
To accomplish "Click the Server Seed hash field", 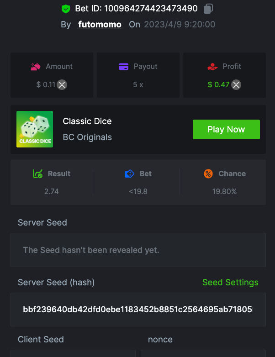I will point(138,310).
